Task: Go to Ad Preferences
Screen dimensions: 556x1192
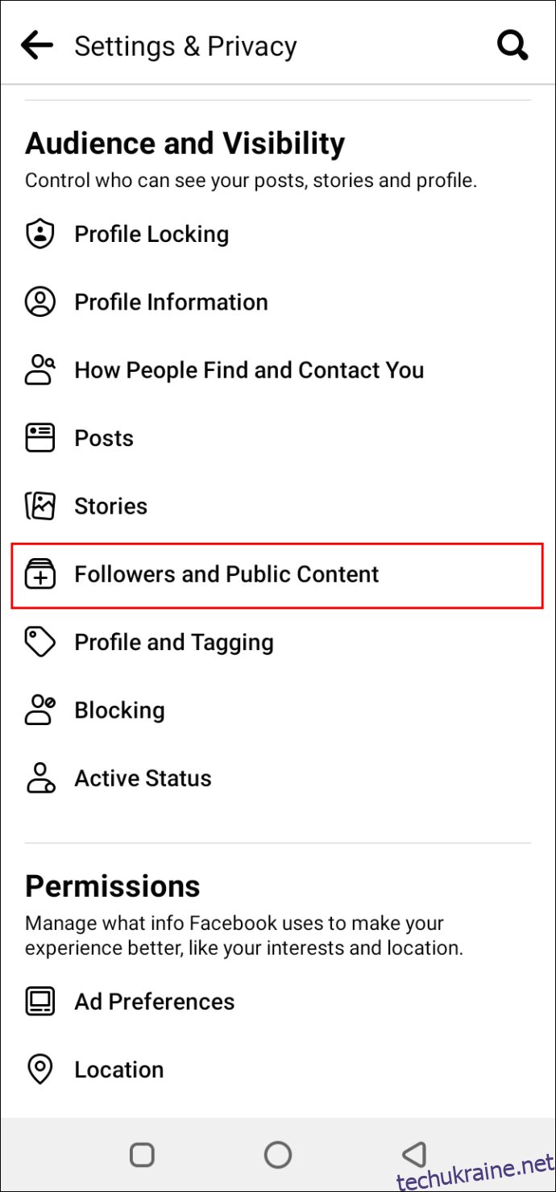Action: (x=277, y=1002)
